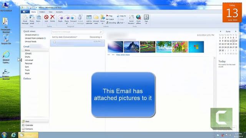Open the mountain lake attached photo
The image size is (246, 138).
131,47
